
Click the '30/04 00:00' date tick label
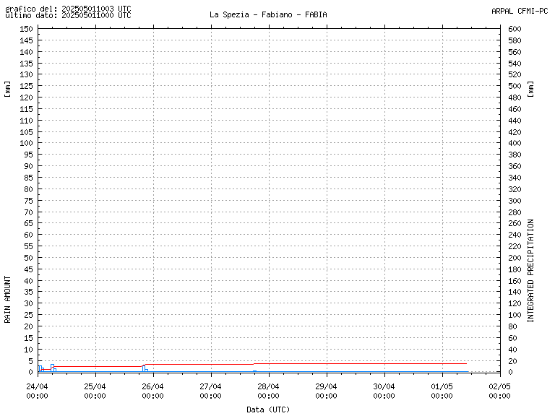tap(384, 391)
